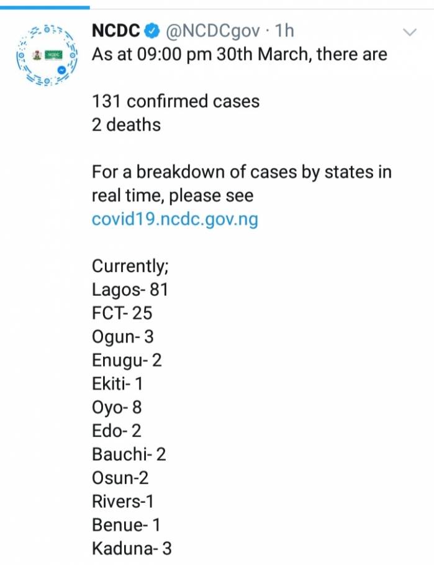Expand the tweet options chevron
Image resolution: width=434 pixels, height=565 pixels.
[410, 32]
